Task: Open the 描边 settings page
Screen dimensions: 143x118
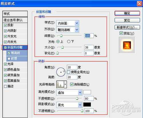Action: [x=11, y=86]
